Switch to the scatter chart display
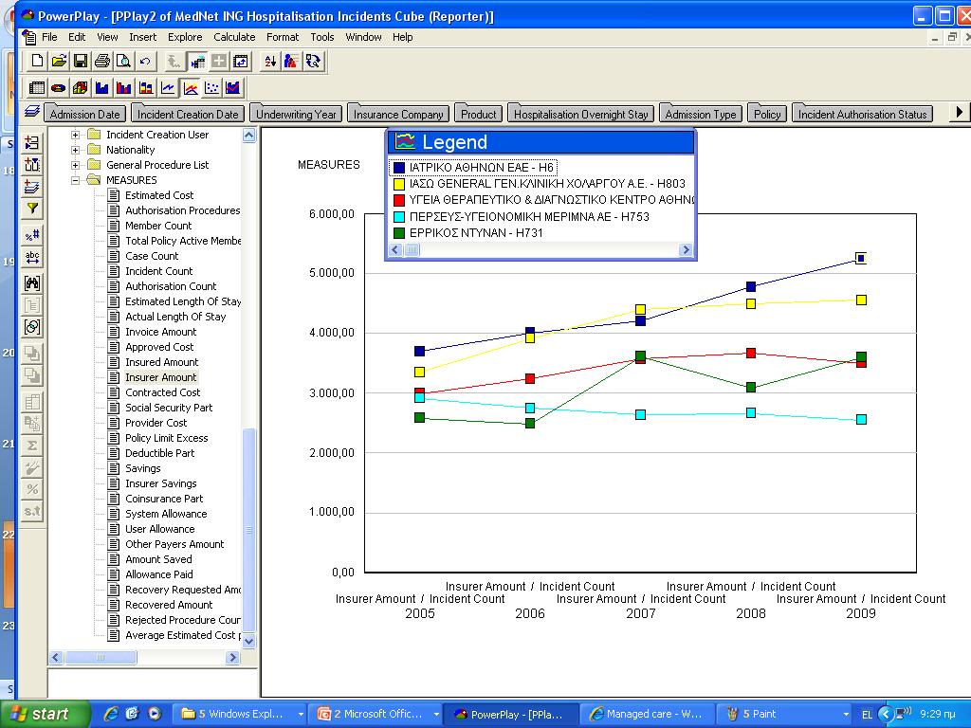Viewport: 971px width, 728px height. click(x=211, y=88)
